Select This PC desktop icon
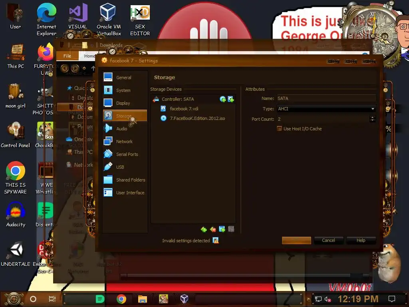Viewport: 409px width, 307px height. tap(16, 56)
